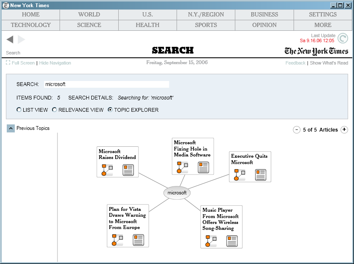Click the 5 of 5 Articles count
The image size is (354, 264).
[x=320, y=129]
